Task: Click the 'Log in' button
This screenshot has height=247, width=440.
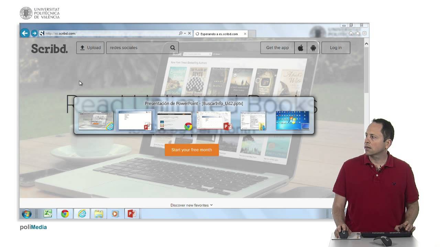Action: [336, 48]
